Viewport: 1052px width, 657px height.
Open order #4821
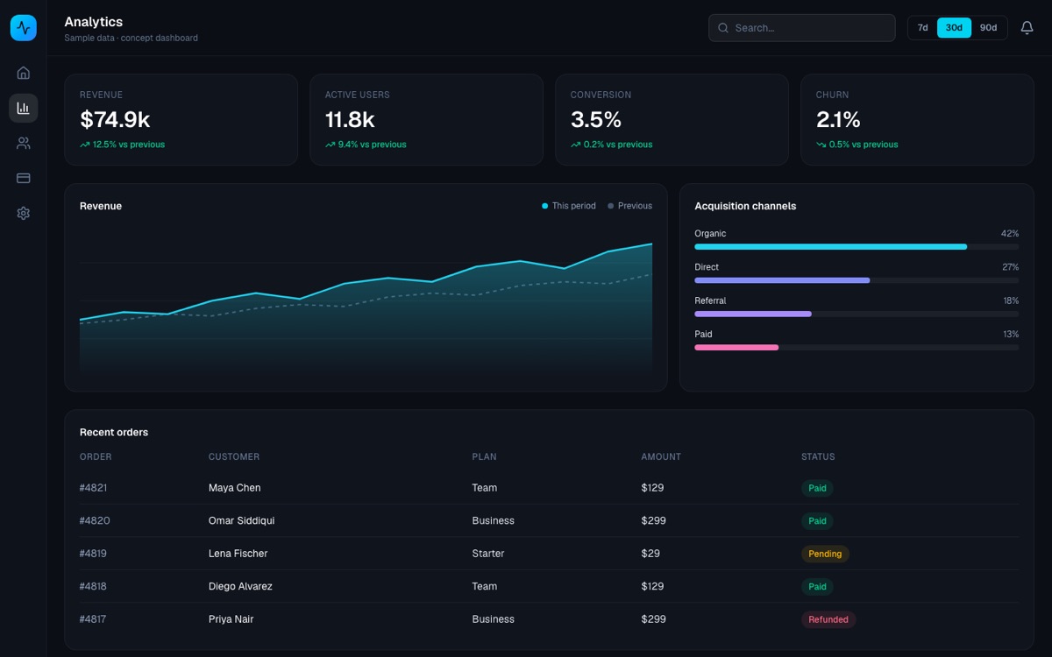point(93,488)
